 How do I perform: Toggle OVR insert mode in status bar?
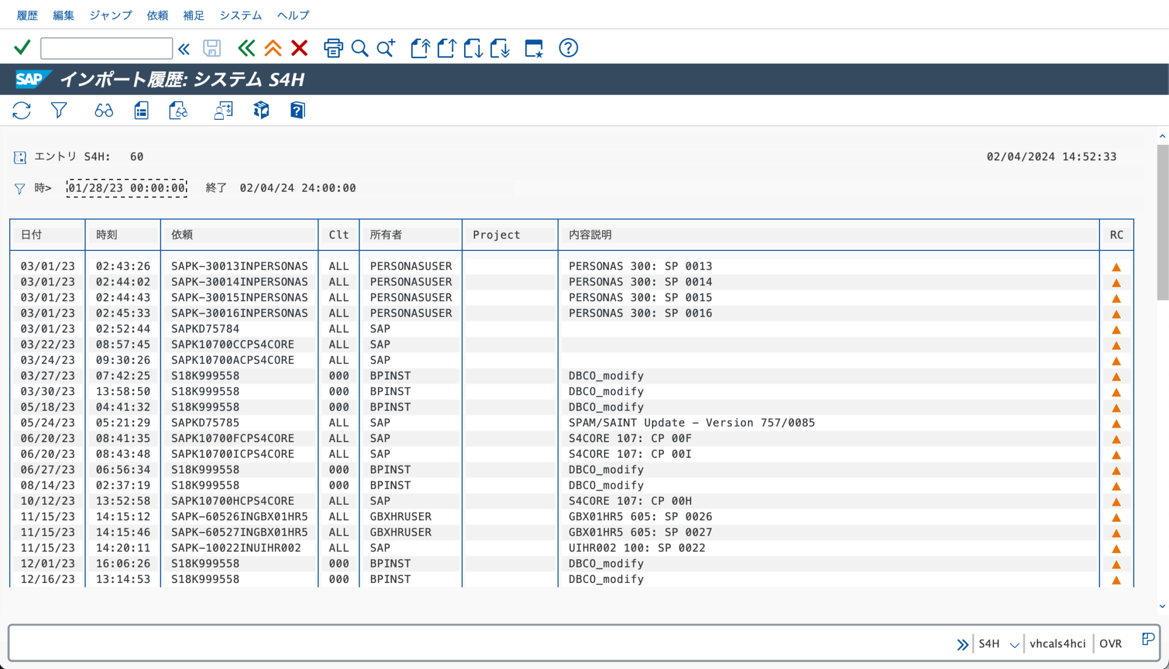[x=1110, y=643]
